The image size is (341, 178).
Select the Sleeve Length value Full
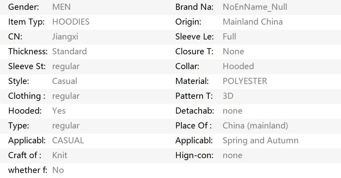coord(229,37)
